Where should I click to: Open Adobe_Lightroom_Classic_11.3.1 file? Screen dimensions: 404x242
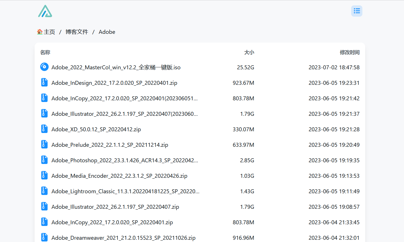click(125, 191)
